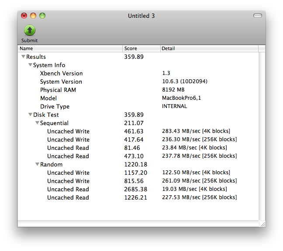Click the Results score 359.89

(134, 57)
